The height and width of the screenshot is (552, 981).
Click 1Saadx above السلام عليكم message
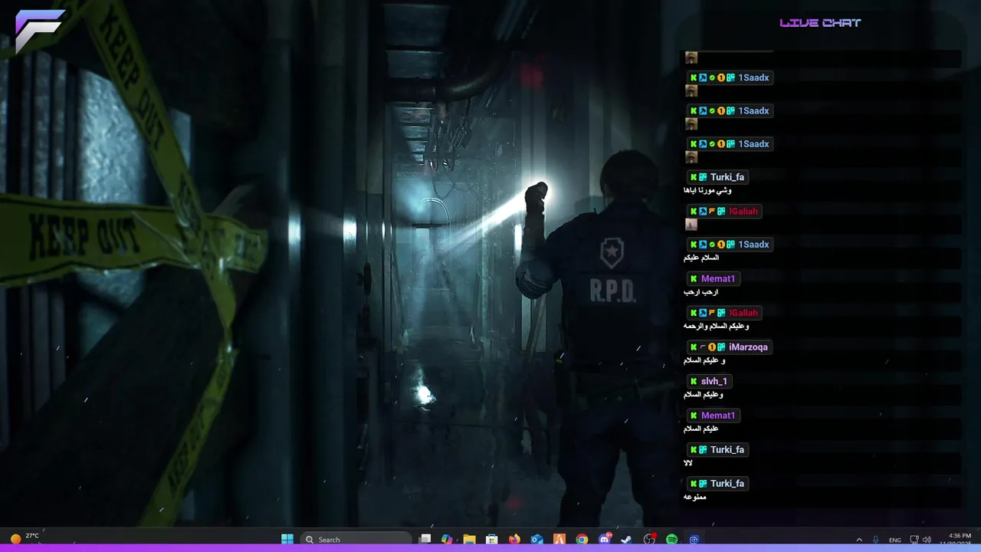pyautogui.click(x=753, y=245)
